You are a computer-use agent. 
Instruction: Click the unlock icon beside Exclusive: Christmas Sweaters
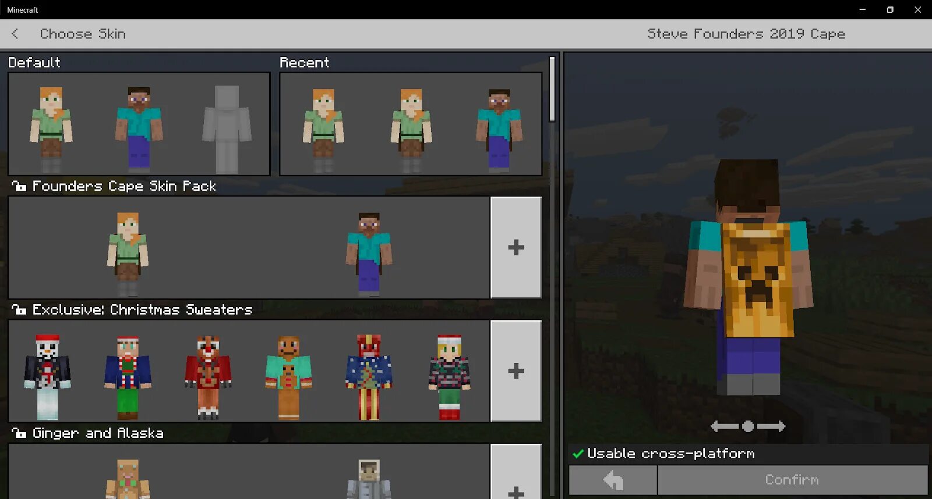coord(19,309)
